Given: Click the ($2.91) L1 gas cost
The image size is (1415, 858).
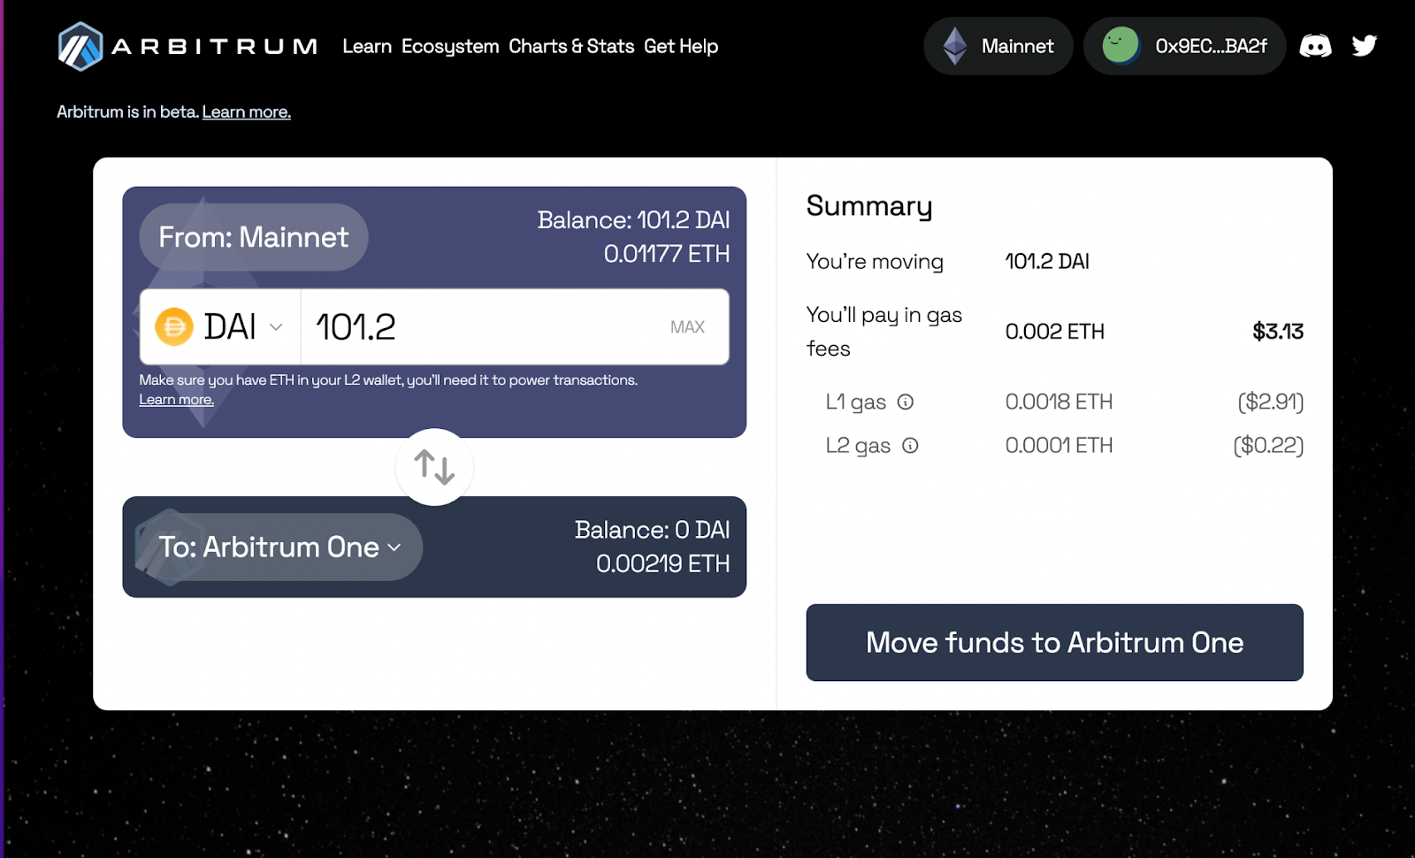Looking at the screenshot, I should click(1271, 402).
